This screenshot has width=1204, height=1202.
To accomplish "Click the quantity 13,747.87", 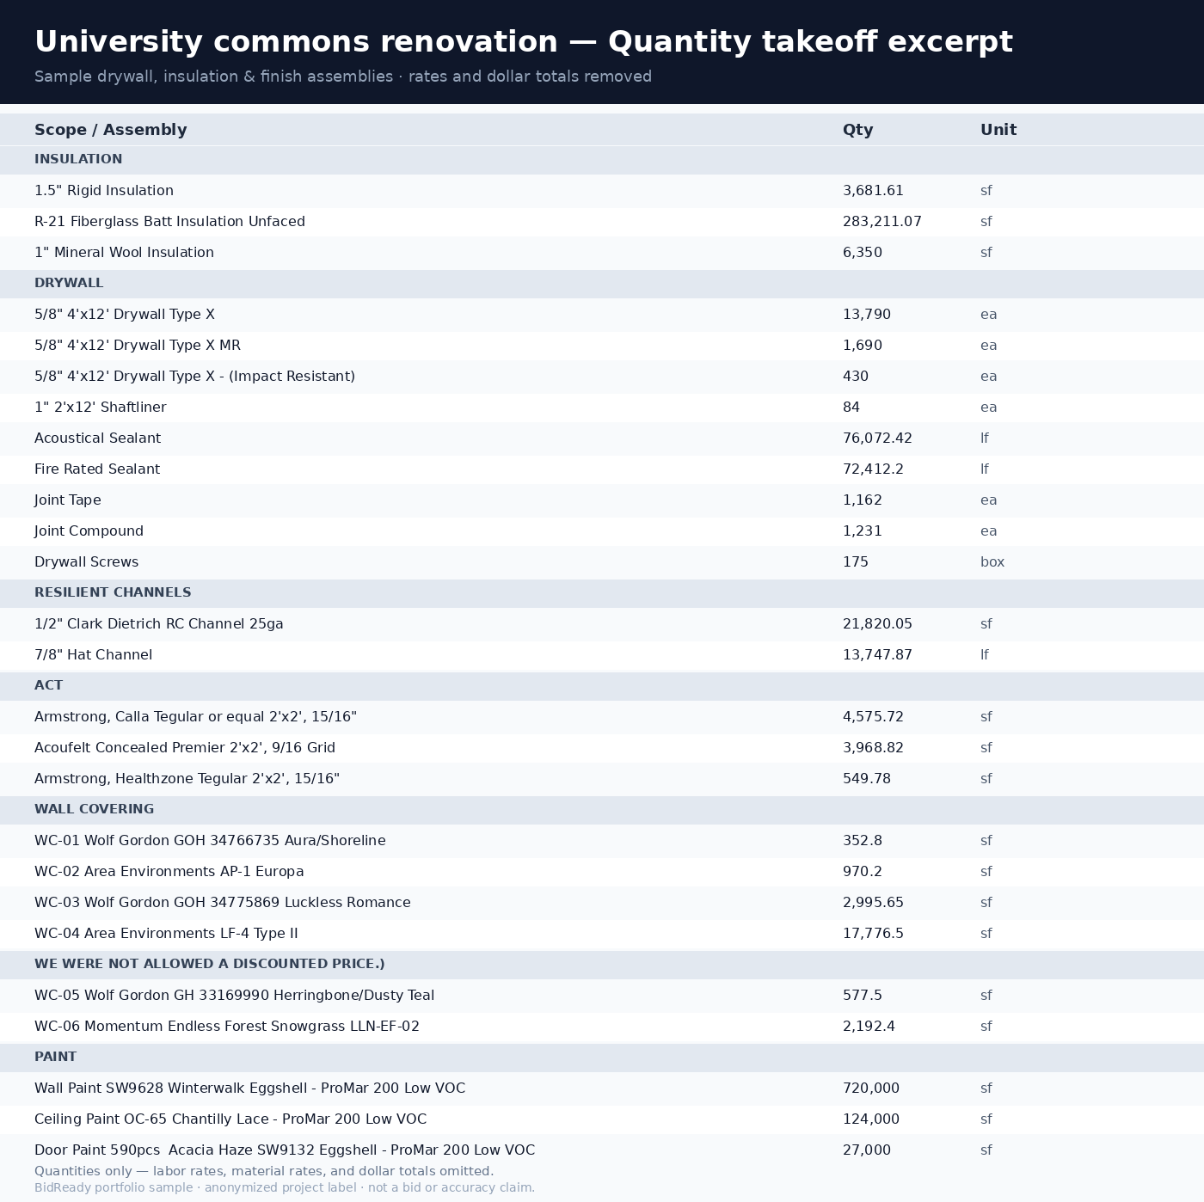I will click(x=877, y=655).
